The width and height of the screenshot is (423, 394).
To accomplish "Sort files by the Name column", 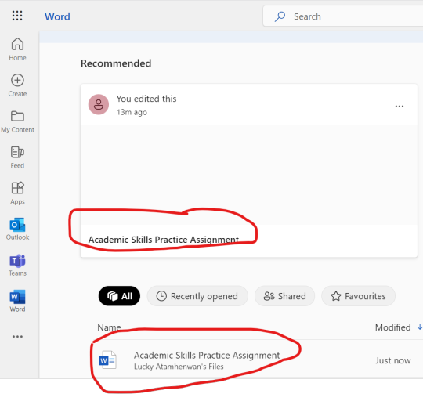I will click(109, 327).
